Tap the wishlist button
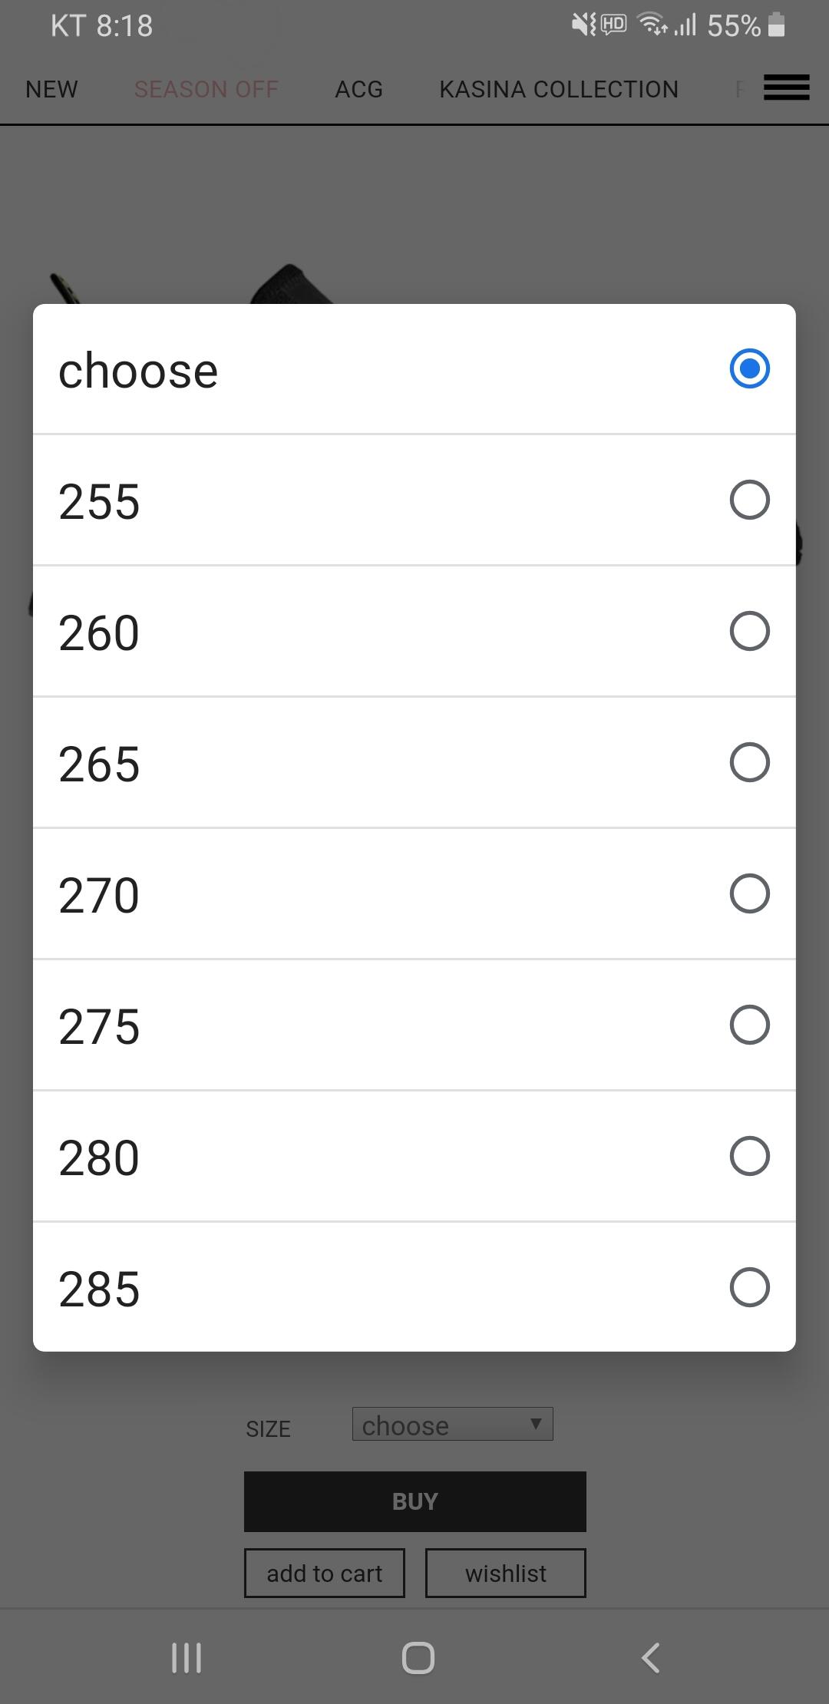Image resolution: width=829 pixels, height=1704 pixels. click(505, 1573)
